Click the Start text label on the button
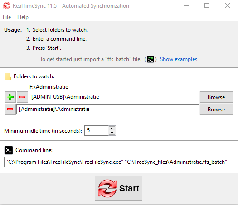Image resolution: width=238 pixels, height=205 pixels. tap(129, 188)
